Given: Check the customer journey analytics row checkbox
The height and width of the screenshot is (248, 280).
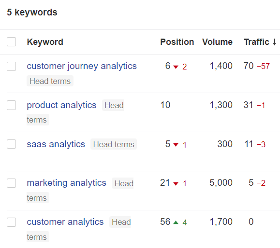Looking at the screenshot, I should tap(11, 66).
